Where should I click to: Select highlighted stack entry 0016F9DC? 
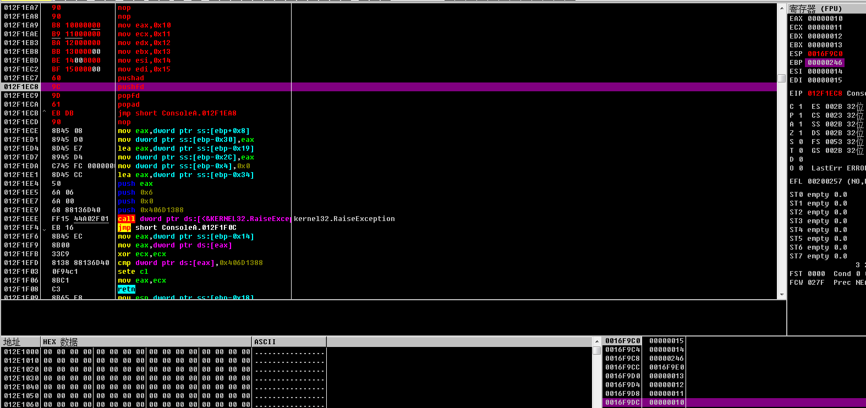(734, 403)
